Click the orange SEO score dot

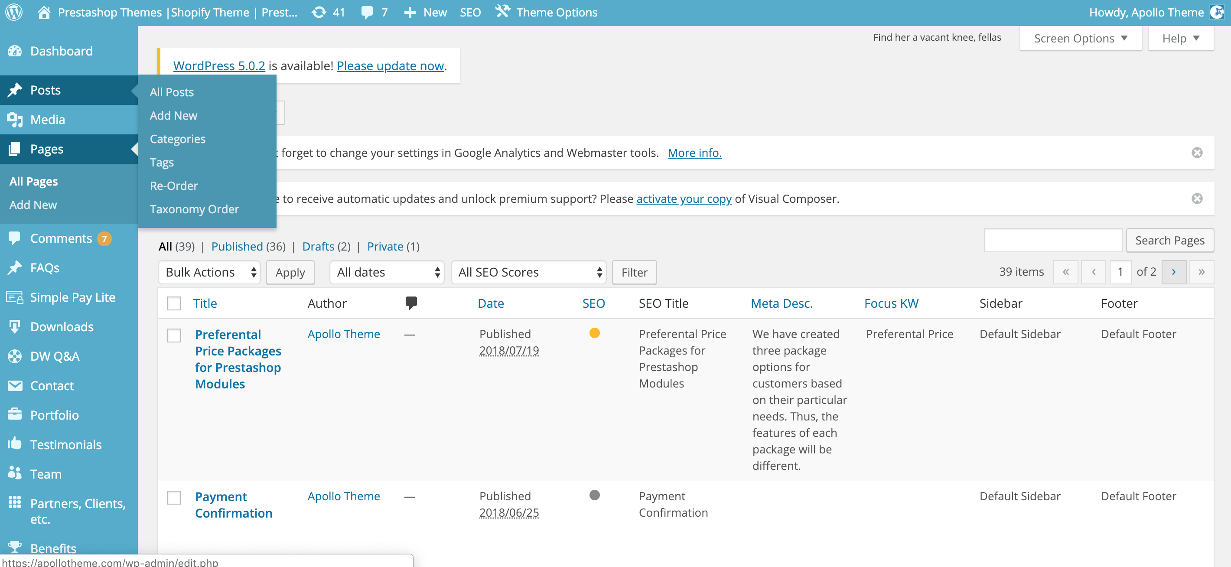click(x=594, y=333)
